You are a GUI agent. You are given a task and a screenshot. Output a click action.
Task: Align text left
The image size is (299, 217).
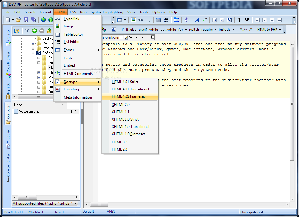click(x=257, y=20)
